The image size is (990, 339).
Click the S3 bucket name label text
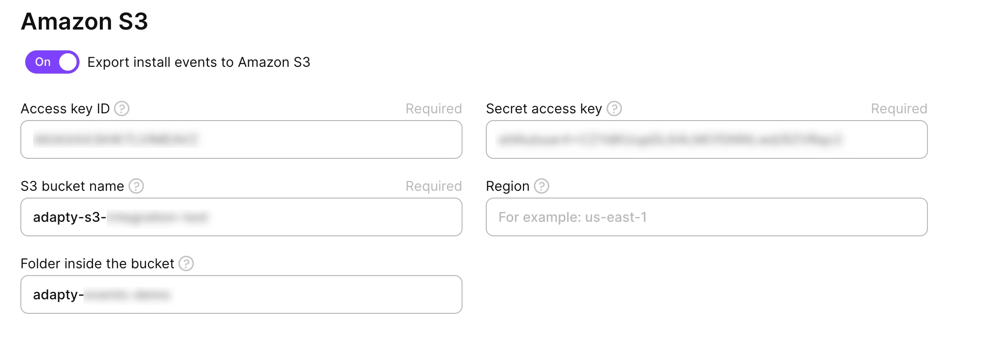pos(72,186)
